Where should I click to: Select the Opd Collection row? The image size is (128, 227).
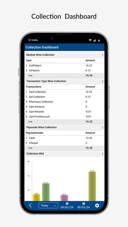(x=65, y=92)
